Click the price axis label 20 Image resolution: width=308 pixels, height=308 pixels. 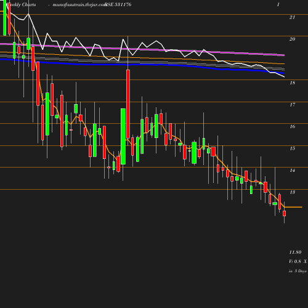[x=292, y=39]
